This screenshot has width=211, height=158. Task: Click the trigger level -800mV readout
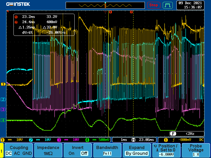[x=185, y=140]
